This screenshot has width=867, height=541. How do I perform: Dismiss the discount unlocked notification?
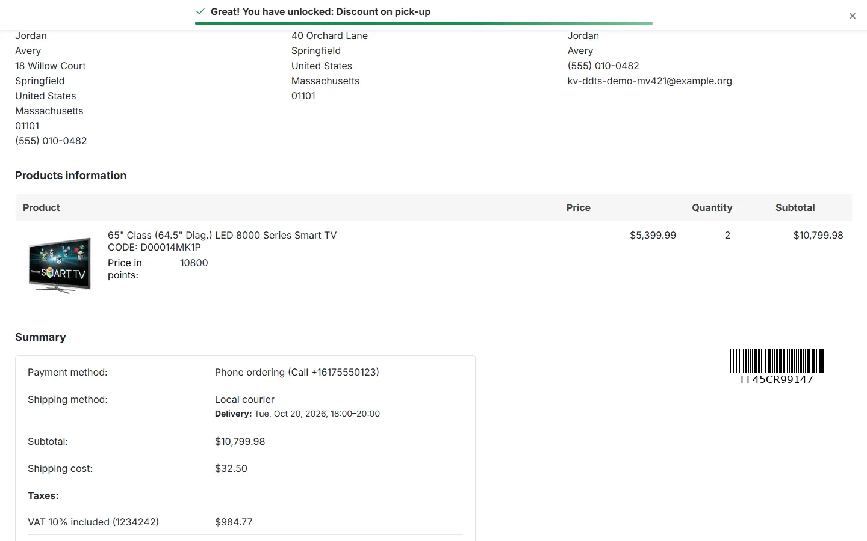(x=853, y=16)
